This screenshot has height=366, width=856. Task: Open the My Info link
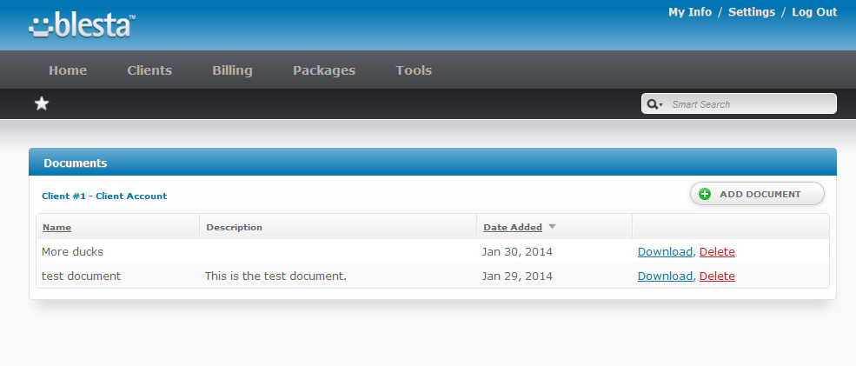[690, 12]
